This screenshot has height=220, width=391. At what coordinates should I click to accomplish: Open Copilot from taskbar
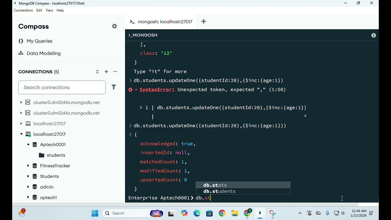184,213
